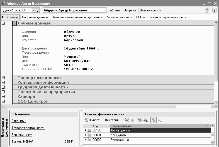Expand the Контактная информация section
Screen dimensions: 219x147
pos(3,83)
